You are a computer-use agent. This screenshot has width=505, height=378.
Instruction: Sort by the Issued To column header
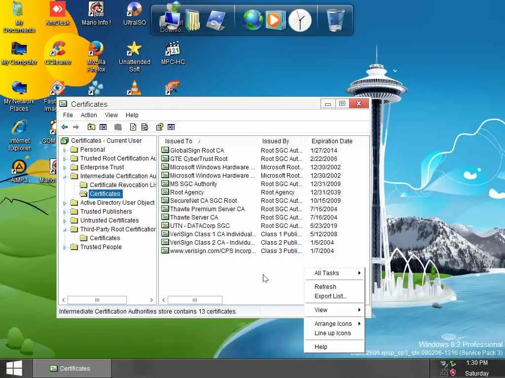(x=209, y=141)
